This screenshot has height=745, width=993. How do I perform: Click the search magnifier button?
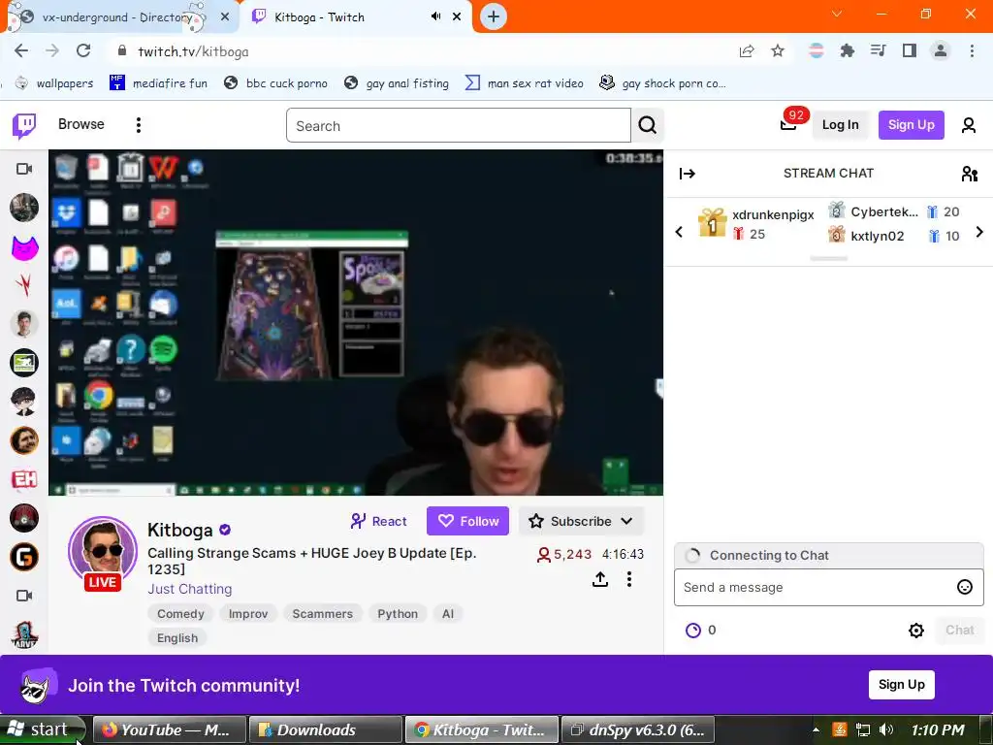647,125
